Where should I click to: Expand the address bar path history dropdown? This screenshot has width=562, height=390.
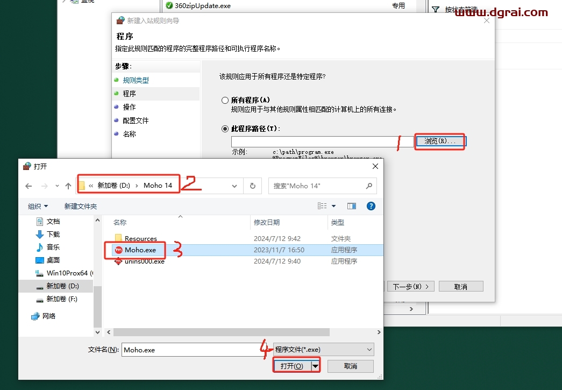click(234, 186)
